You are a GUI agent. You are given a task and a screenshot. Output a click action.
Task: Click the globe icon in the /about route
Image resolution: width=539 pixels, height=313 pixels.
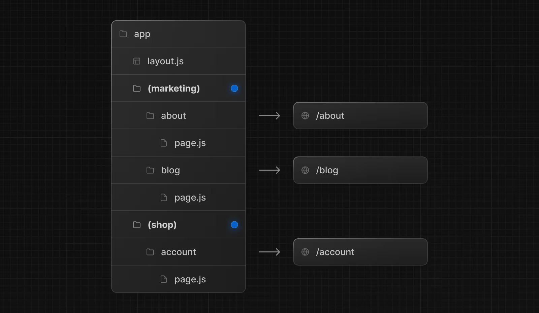tap(305, 115)
